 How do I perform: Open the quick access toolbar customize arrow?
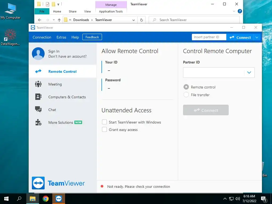pos(58,4)
